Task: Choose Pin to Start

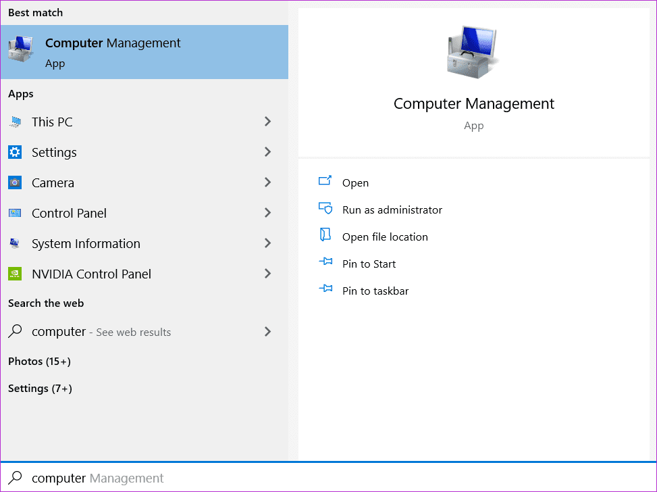Action: (x=369, y=264)
